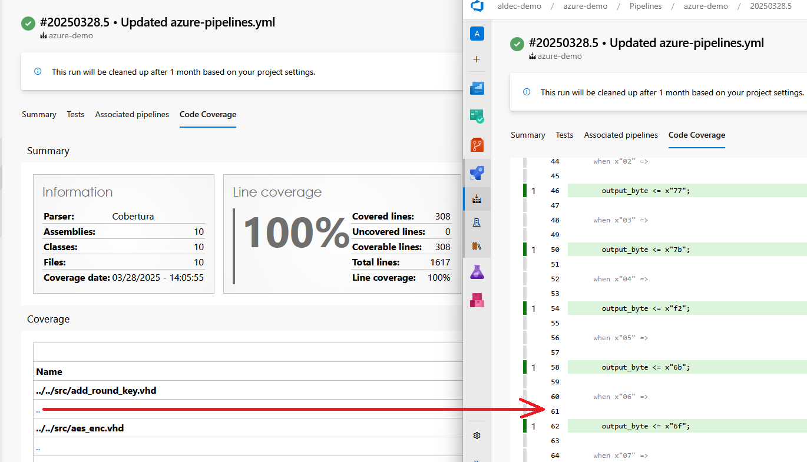The image size is (807, 462).
Task: Click 'Coverage date:' row
Action: [x=124, y=278]
